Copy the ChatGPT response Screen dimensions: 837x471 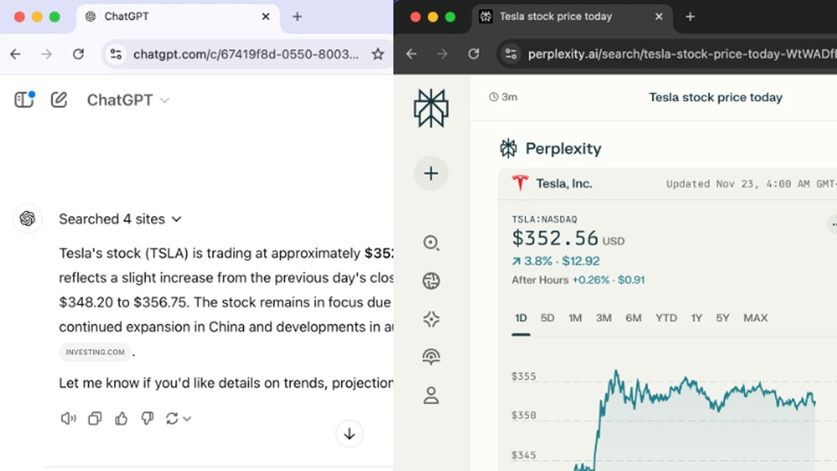tap(95, 418)
